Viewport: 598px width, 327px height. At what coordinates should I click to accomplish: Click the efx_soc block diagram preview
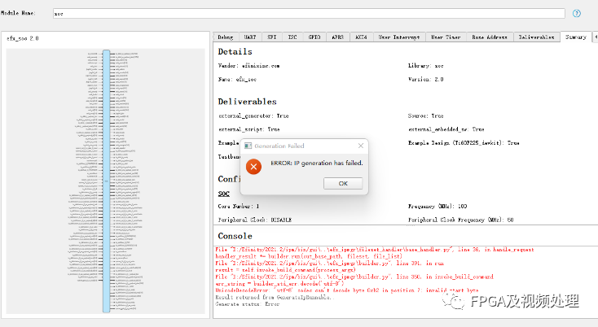coord(106,181)
